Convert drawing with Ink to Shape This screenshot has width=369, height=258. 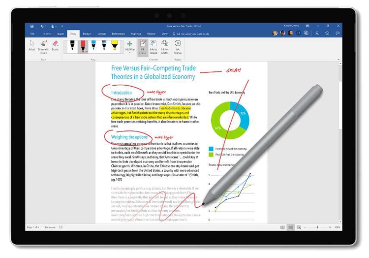pos(154,47)
